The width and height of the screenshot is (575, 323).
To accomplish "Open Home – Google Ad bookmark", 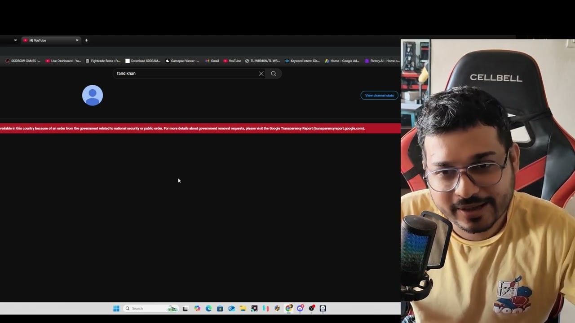I will click(342, 61).
